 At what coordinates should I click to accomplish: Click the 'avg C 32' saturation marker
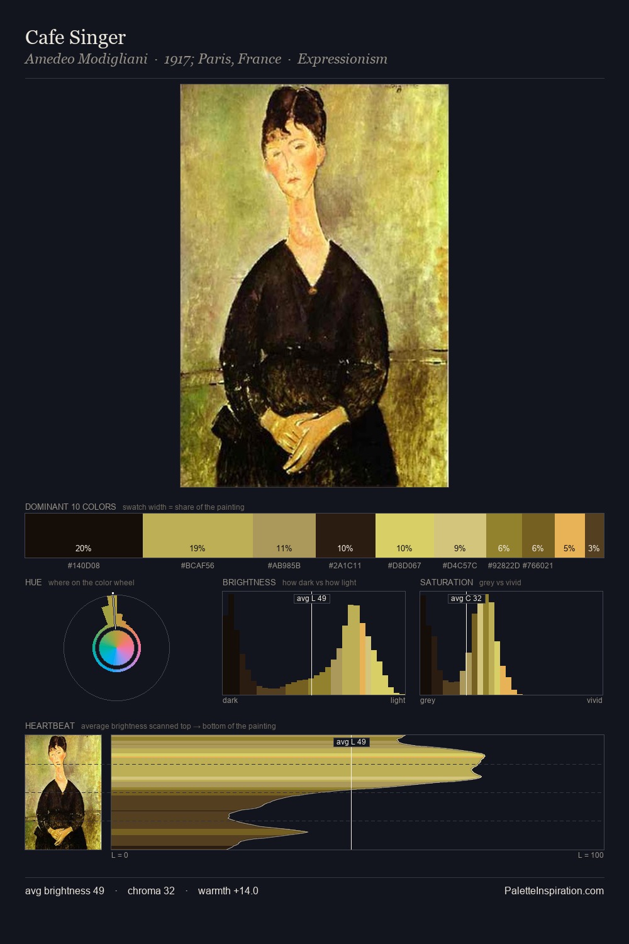[x=466, y=598]
